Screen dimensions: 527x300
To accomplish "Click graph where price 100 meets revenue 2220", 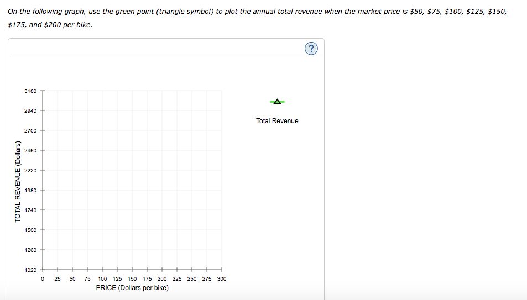I will (102, 170).
